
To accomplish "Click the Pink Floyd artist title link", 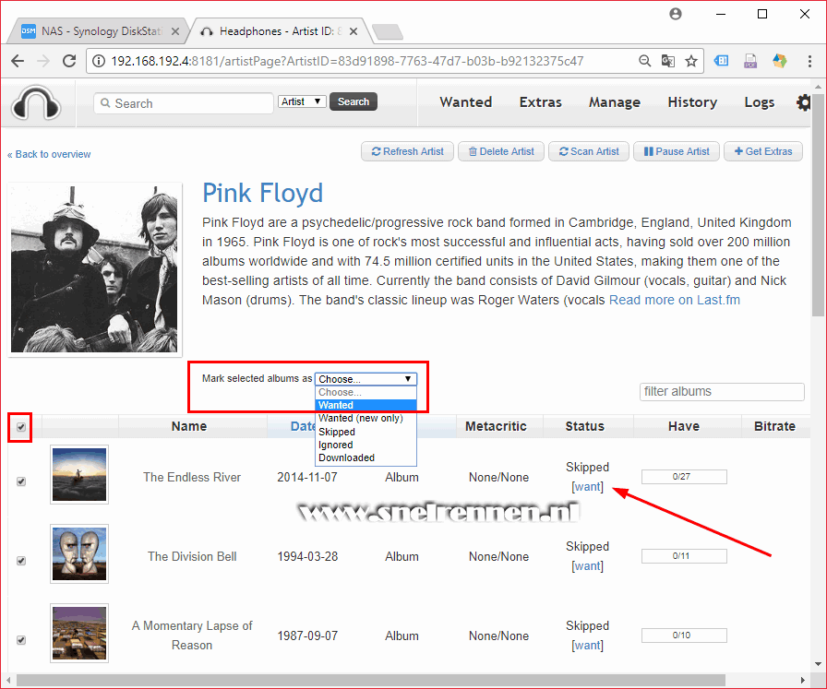I will (263, 193).
